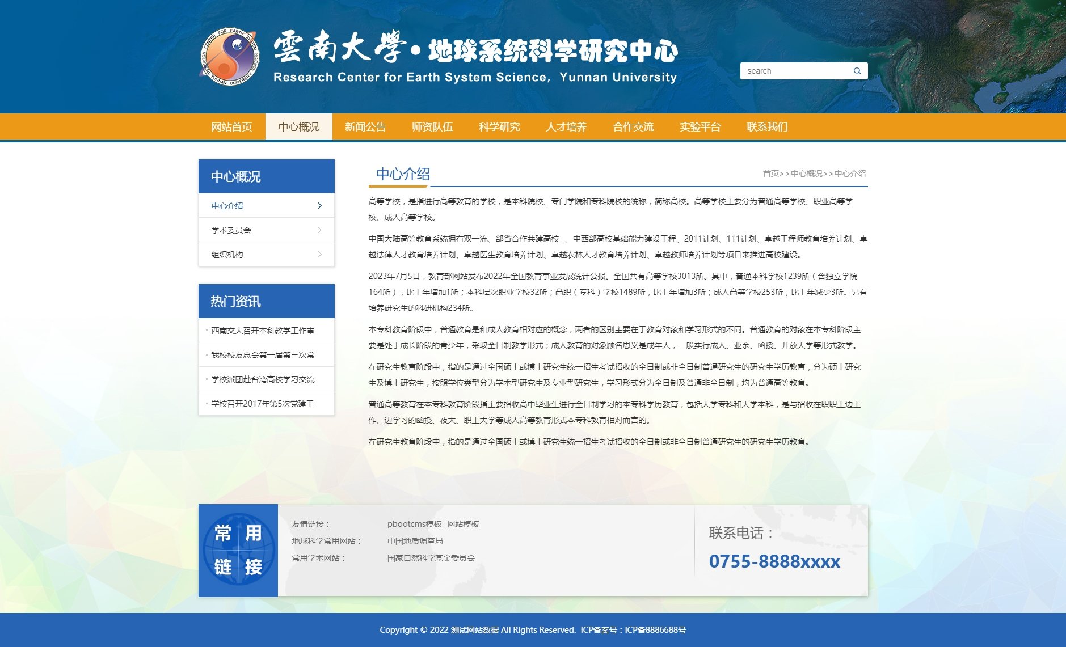Click the bullet marker before 学校召开2017年第5次党建工
The height and width of the screenshot is (647, 1066).
(x=205, y=404)
